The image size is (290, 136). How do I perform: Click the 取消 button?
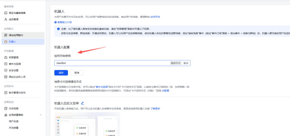tap(77, 73)
